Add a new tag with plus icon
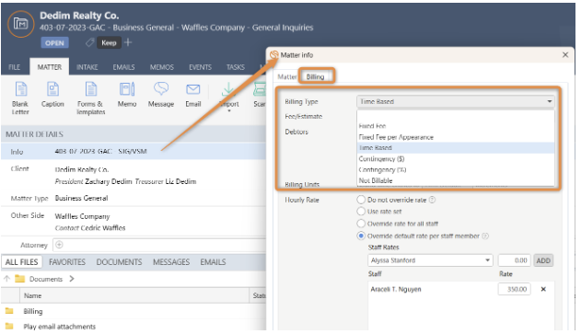The width and height of the screenshot is (581, 334). pos(128,42)
